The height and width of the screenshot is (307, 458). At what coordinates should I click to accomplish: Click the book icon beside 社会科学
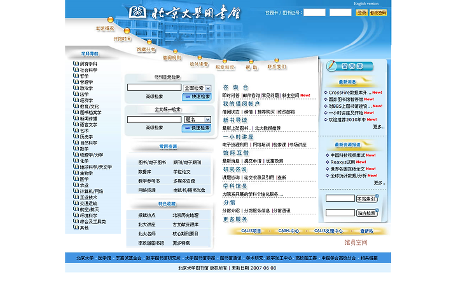[x=76, y=70]
